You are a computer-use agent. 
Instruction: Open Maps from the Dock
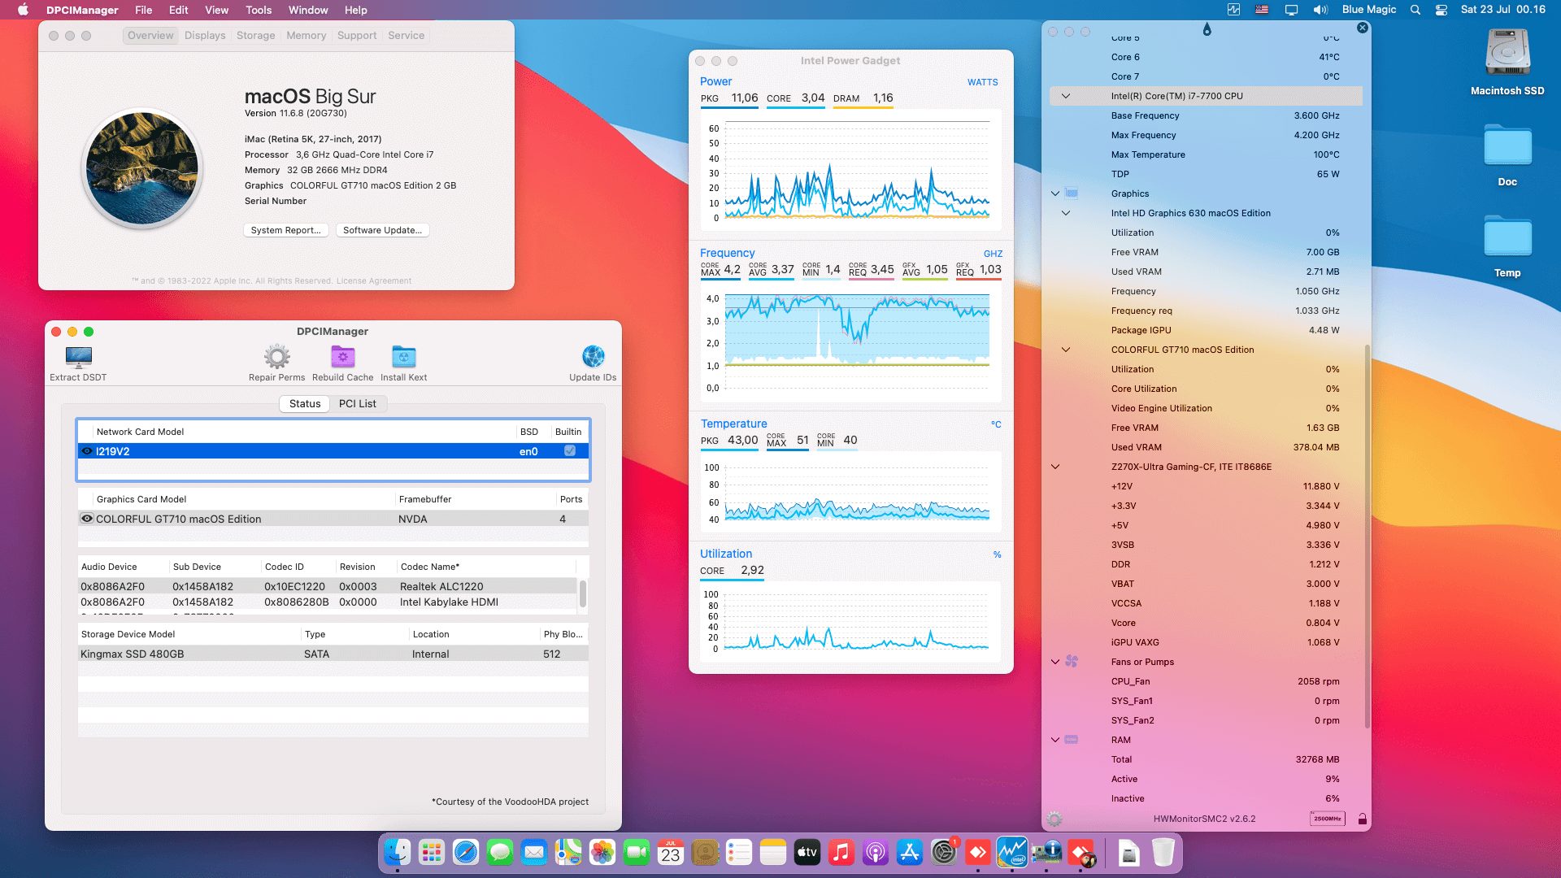[568, 852]
